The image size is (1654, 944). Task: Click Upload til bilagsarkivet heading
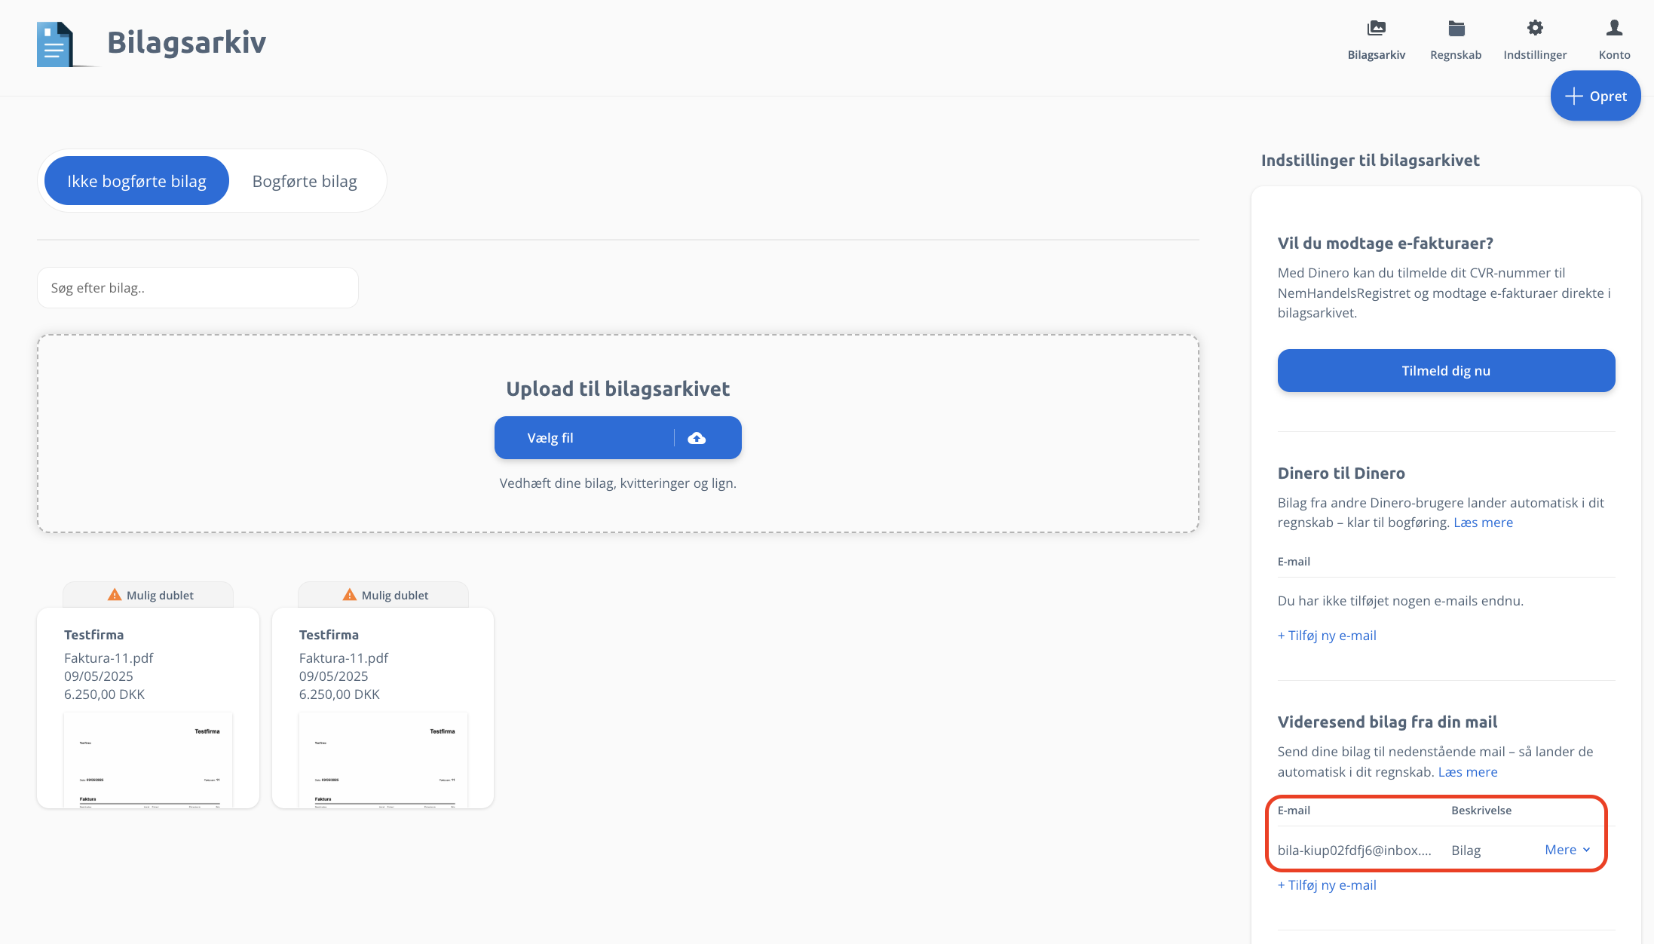coord(618,389)
